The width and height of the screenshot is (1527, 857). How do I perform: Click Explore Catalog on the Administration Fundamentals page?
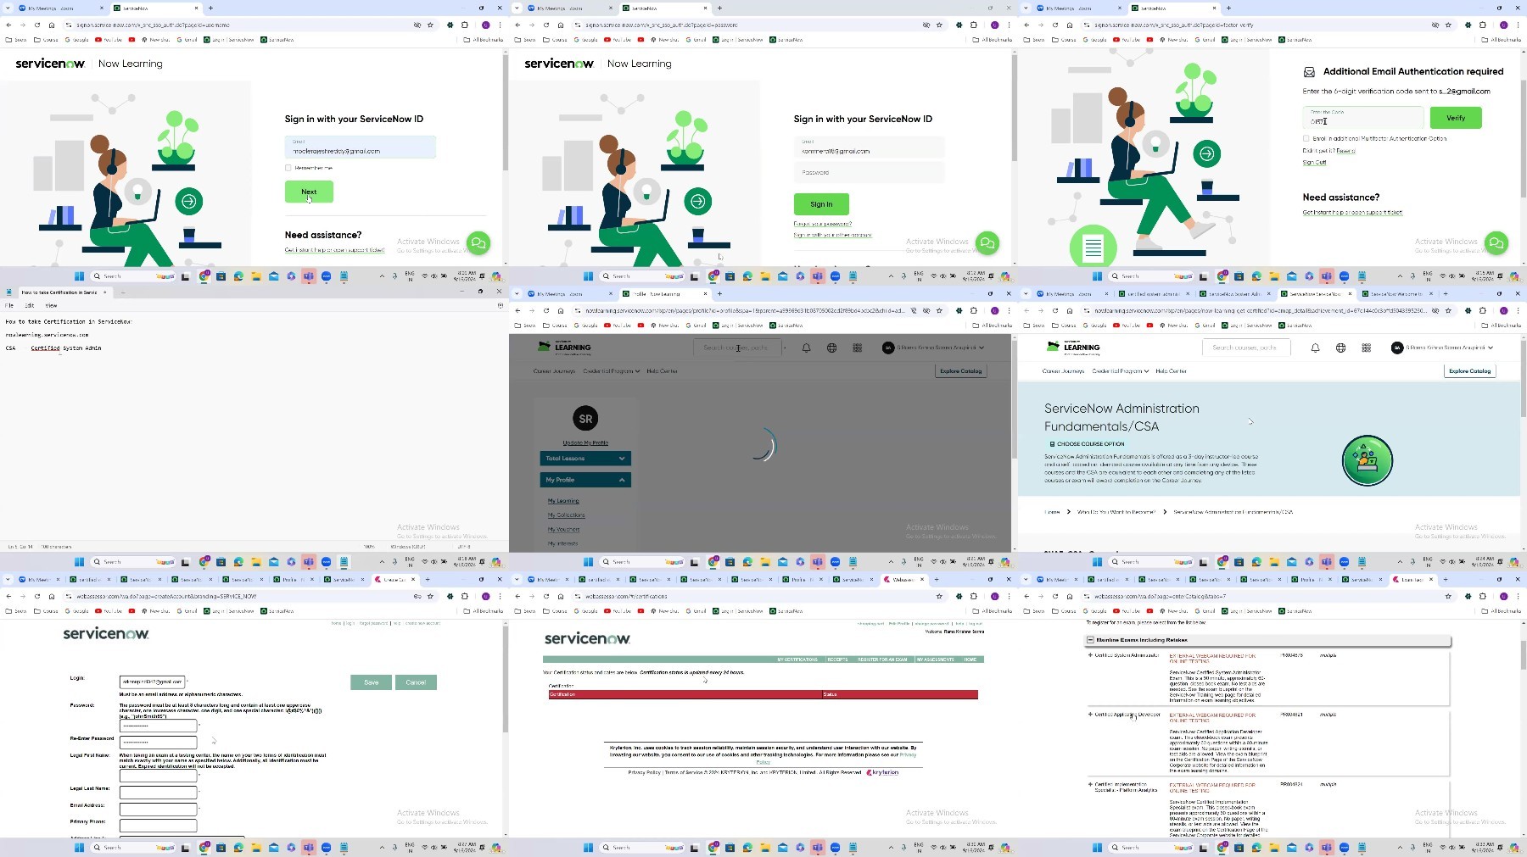tap(1469, 371)
